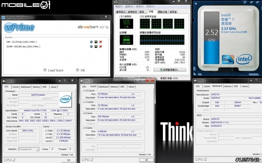Open the hwbot.org link in wPrime

coord(93,27)
